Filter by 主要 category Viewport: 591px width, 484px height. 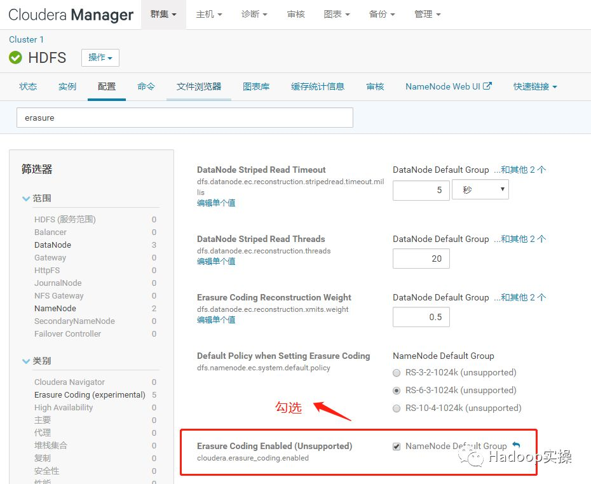click(43, 420)
